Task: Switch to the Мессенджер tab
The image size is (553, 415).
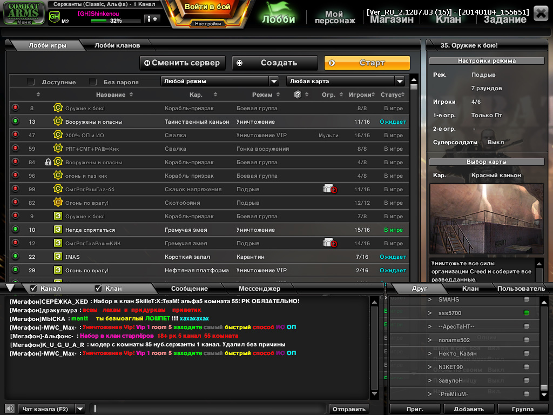Action: point(259,289)
